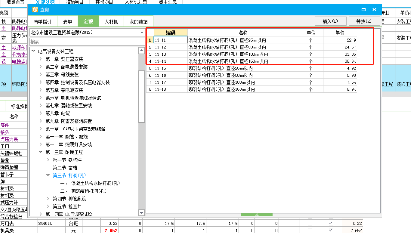Click the 插入(I) button
This screenshot has height=233, width=411.
pyautogui.click(x=330, y=21)
